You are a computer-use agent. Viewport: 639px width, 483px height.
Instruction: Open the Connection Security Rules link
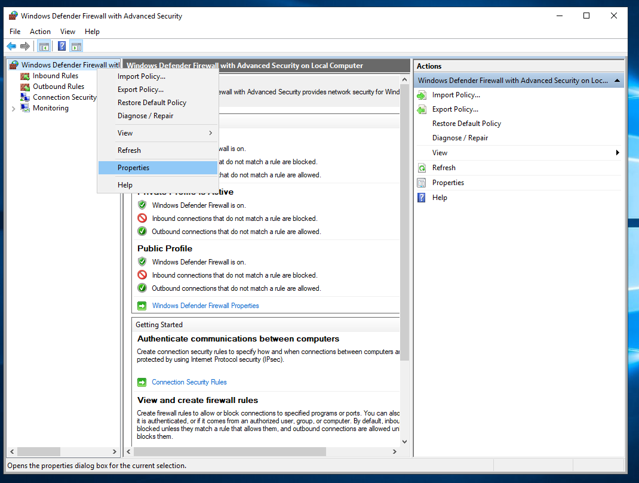189,383
